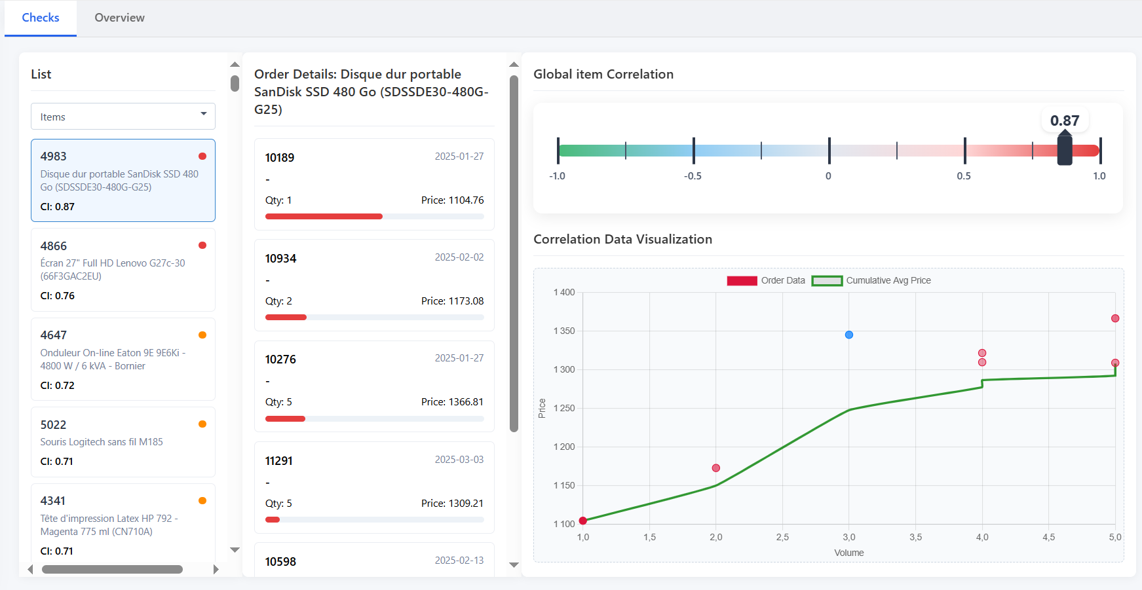Click the green Cumulative Avg Price swatch
The image size is (1142, 590).
[827, 280]
